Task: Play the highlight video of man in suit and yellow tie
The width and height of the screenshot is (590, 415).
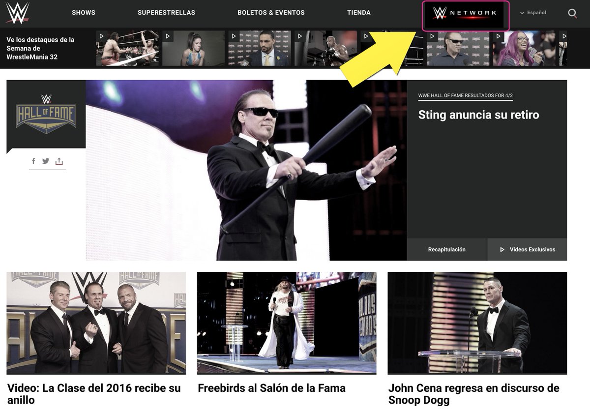Action: coord(260,48)
